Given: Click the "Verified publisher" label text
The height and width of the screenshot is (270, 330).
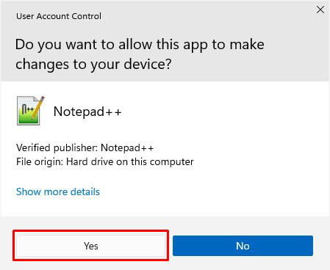Looking at the screenshot, I should click(57, 148).
